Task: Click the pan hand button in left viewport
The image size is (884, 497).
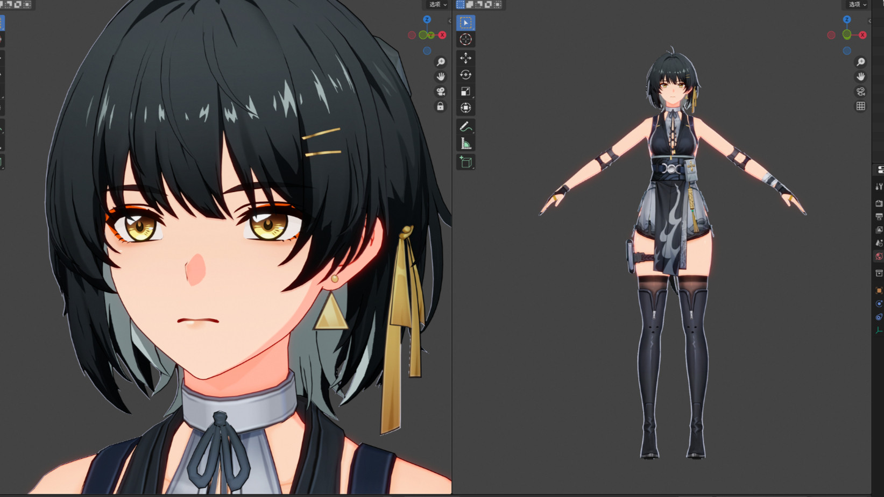Action: pyautogui.click(x=440, y=76)
